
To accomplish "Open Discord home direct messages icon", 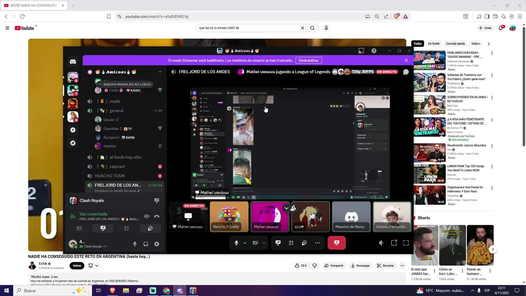I will coord(73,62).
